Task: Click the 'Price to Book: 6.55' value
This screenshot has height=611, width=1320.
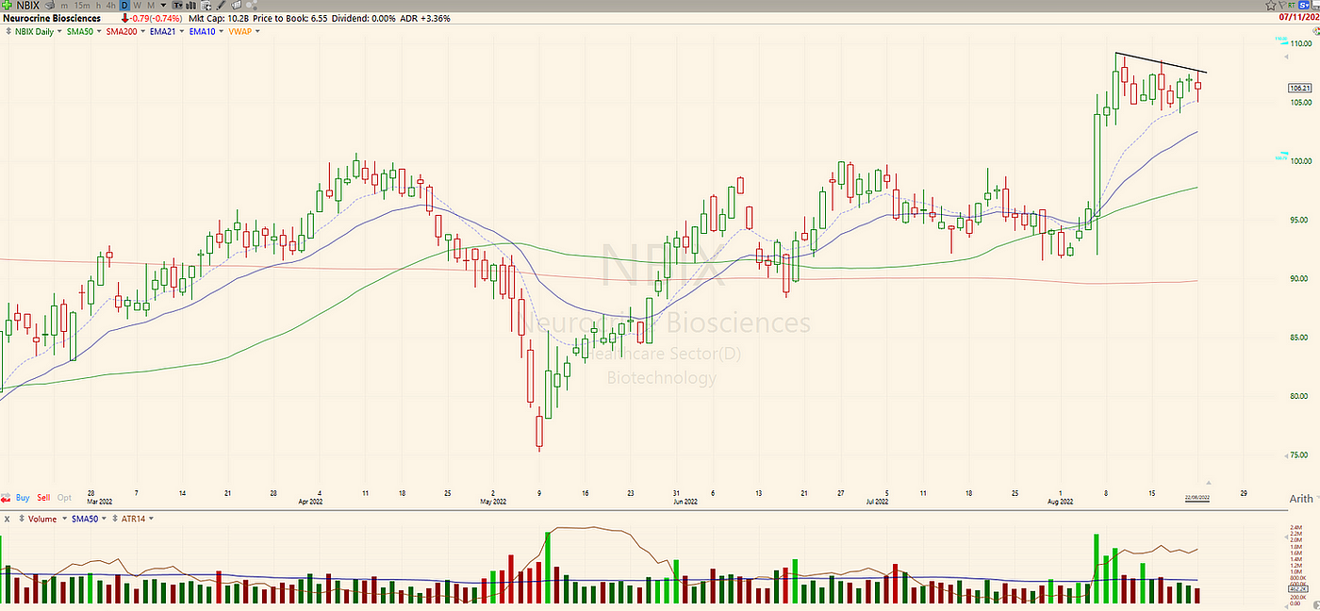Action: point(289,18)
